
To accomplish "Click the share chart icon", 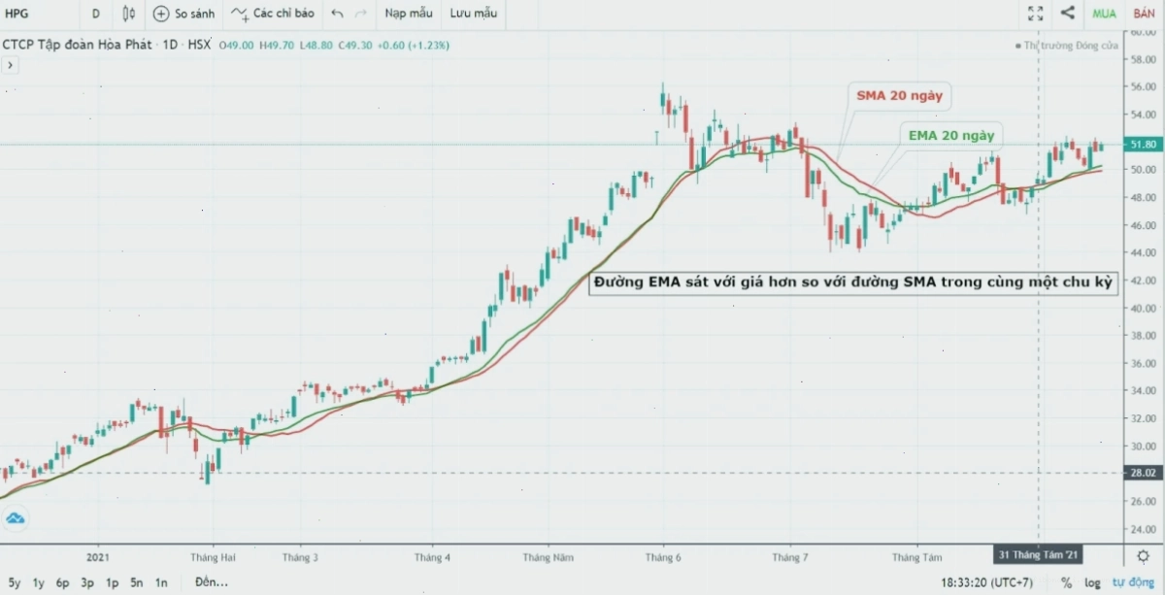I will [x=1068, y=14].
